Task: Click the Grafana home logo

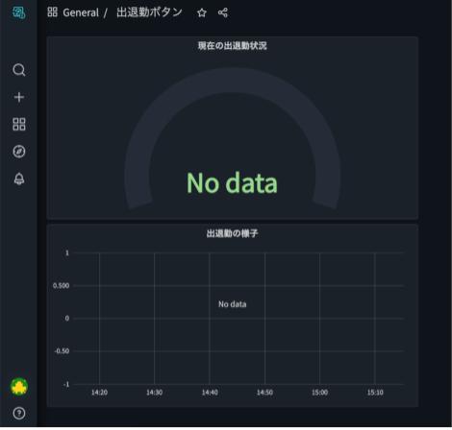Action: point(18,12)
